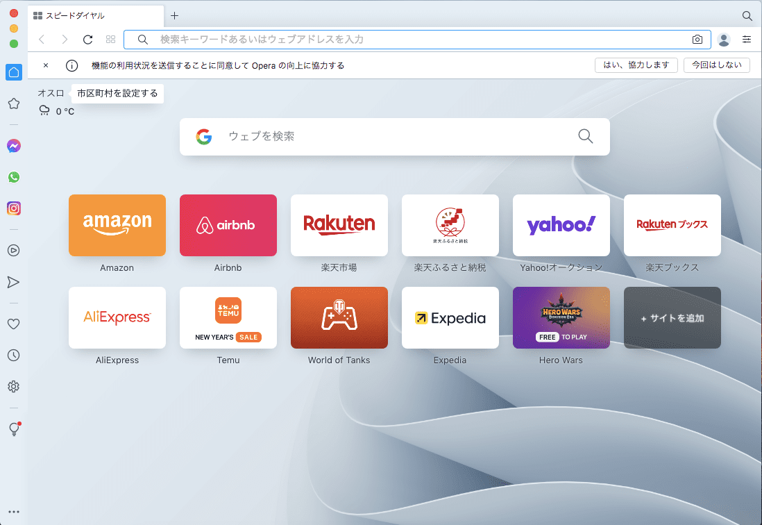Open Instagram in the sidebar

point(14,208)
